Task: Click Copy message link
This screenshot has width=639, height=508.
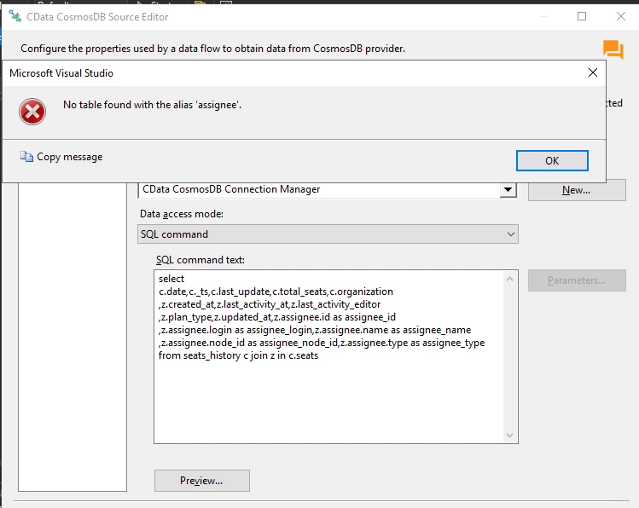Action: [x=70, y=157]
